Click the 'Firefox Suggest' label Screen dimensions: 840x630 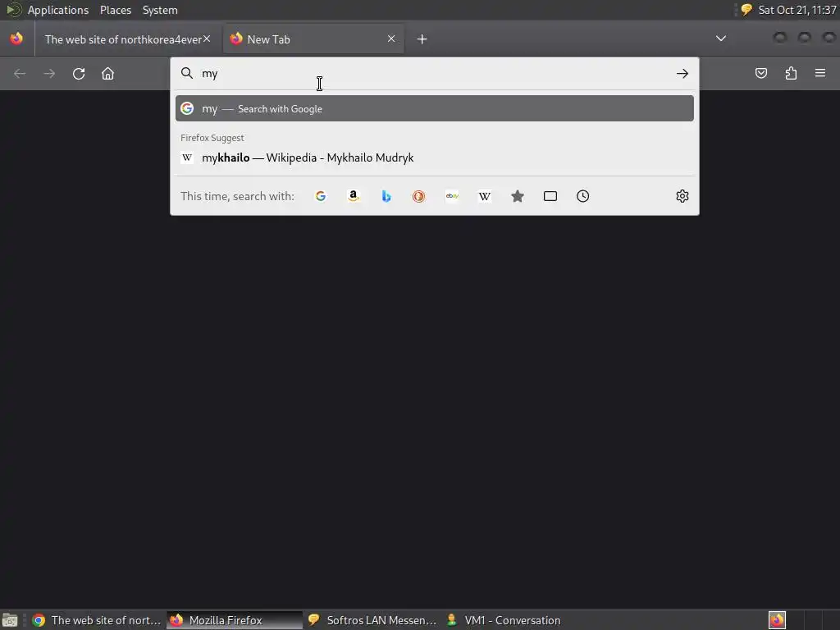click(x=212, y=138)
